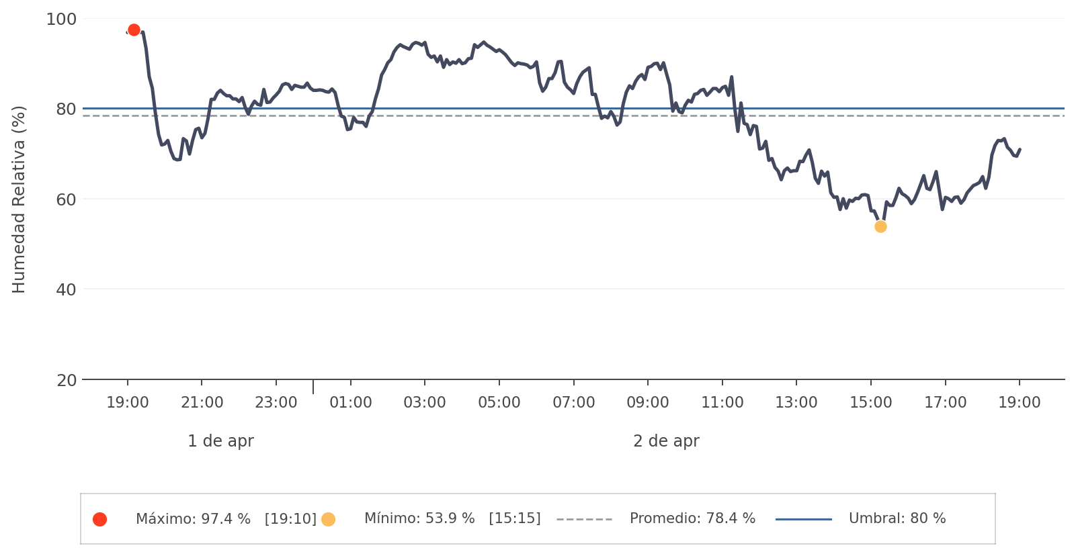Click the orange dot icon in the legend
This screenshot has width=1076, height=556.
click(328, 519)
